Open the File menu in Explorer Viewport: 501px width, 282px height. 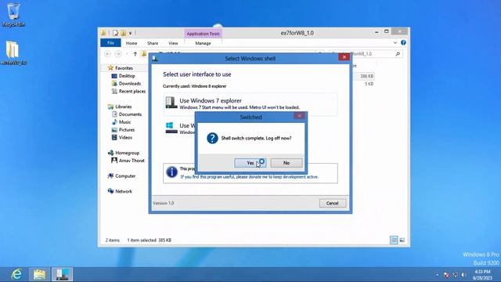click(110, 43)
